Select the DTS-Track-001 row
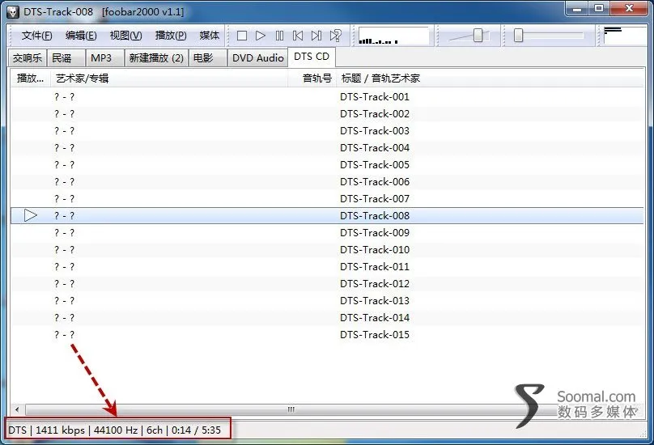Screen dimensions: 654x445 pyautogui.click(x=327, y=97)
